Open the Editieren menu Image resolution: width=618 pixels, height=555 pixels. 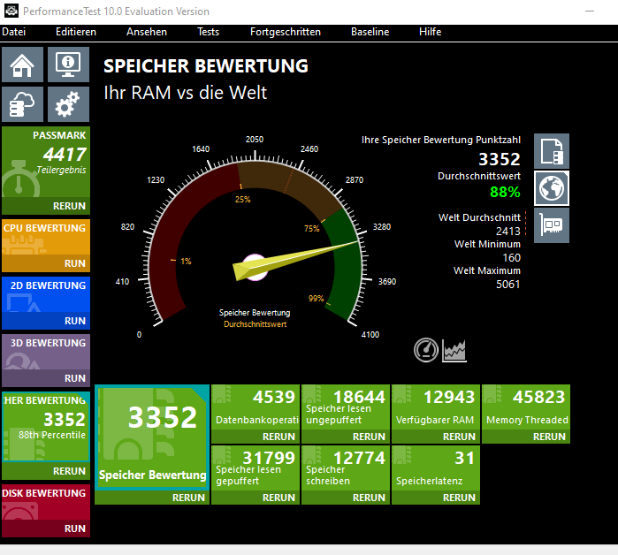click(76, 32)
